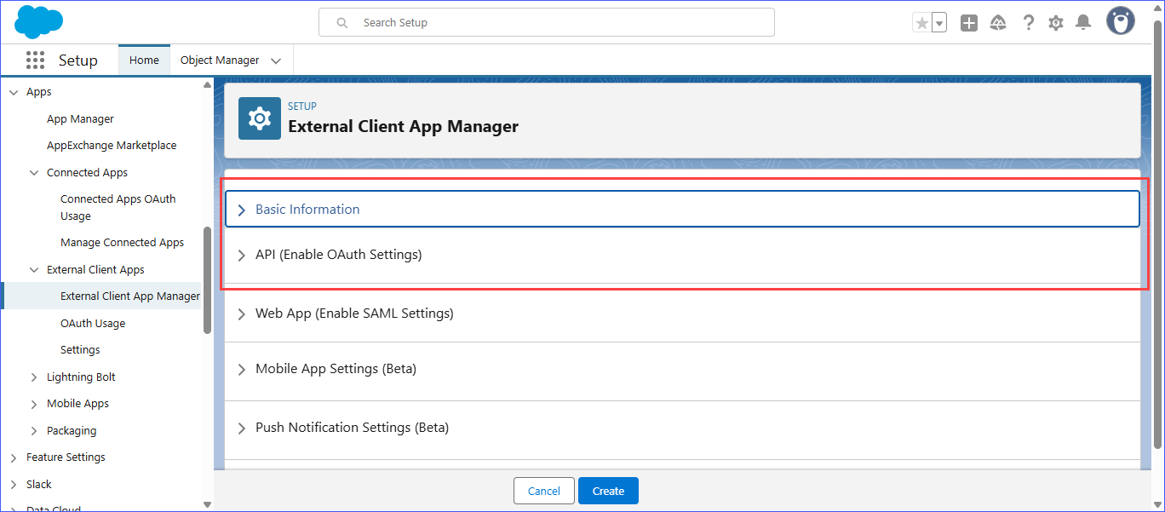View notifications bell icon

[1083, 23]
